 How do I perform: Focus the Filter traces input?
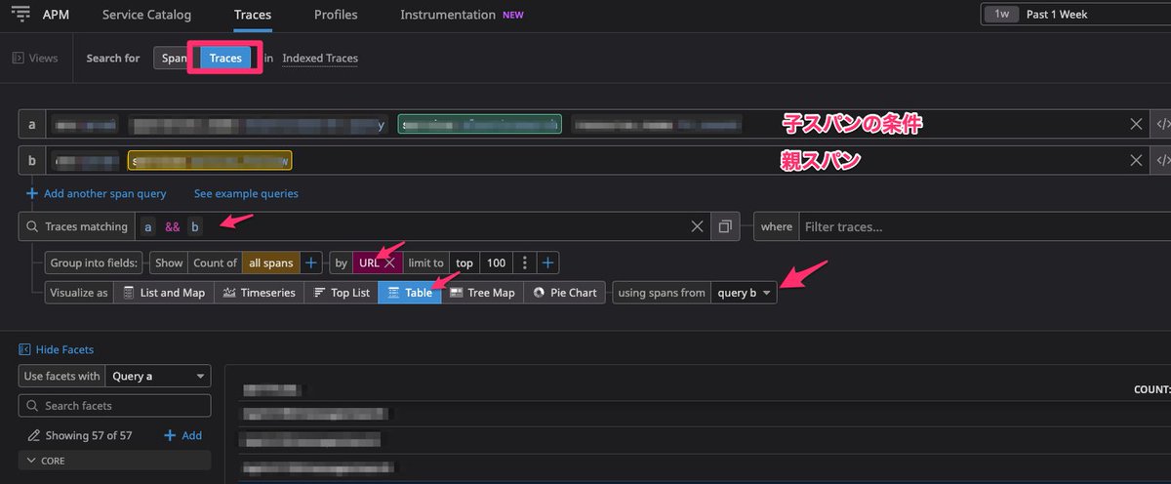[x=984, y=226]
